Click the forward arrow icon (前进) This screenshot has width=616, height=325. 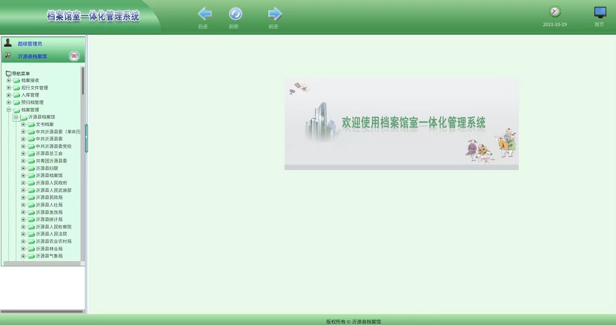(x=274, y=14)
